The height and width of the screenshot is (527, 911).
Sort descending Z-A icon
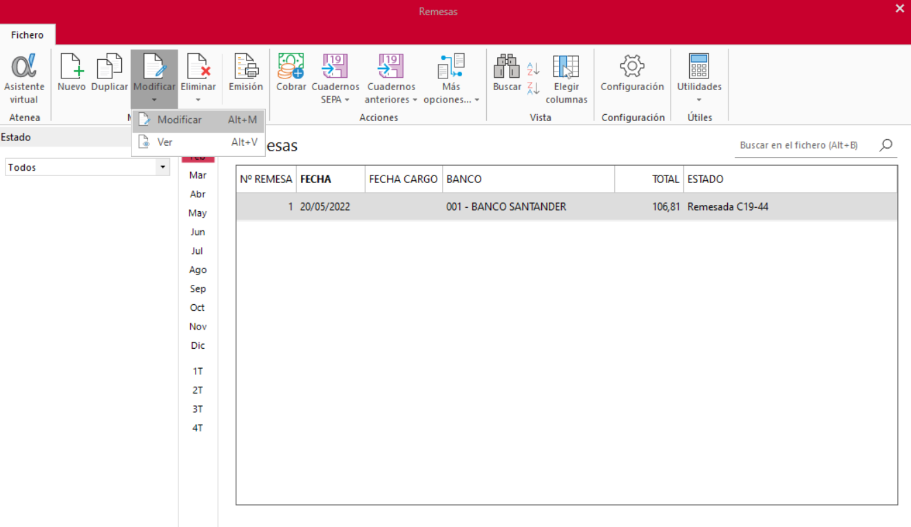pos(533,87)
